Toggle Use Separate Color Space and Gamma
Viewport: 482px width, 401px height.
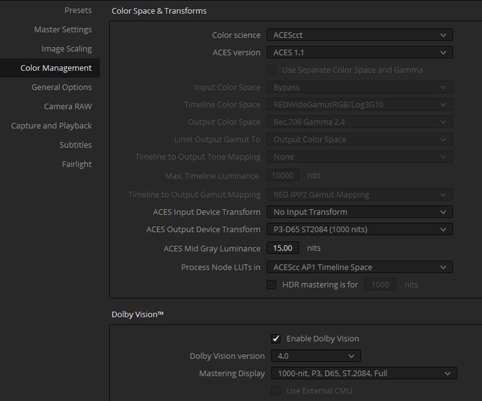[272, 70]
